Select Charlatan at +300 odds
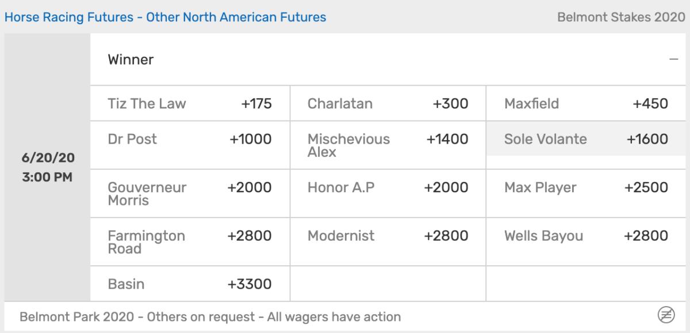Screen dimensions: 690x333 point(388,104)
